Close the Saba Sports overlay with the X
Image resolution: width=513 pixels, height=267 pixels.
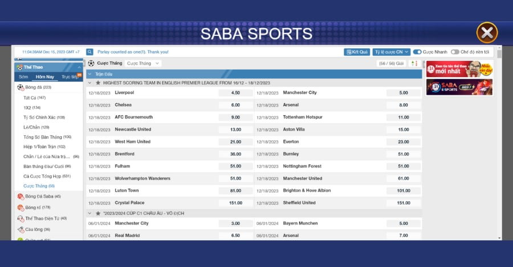(x=487, y=32)
